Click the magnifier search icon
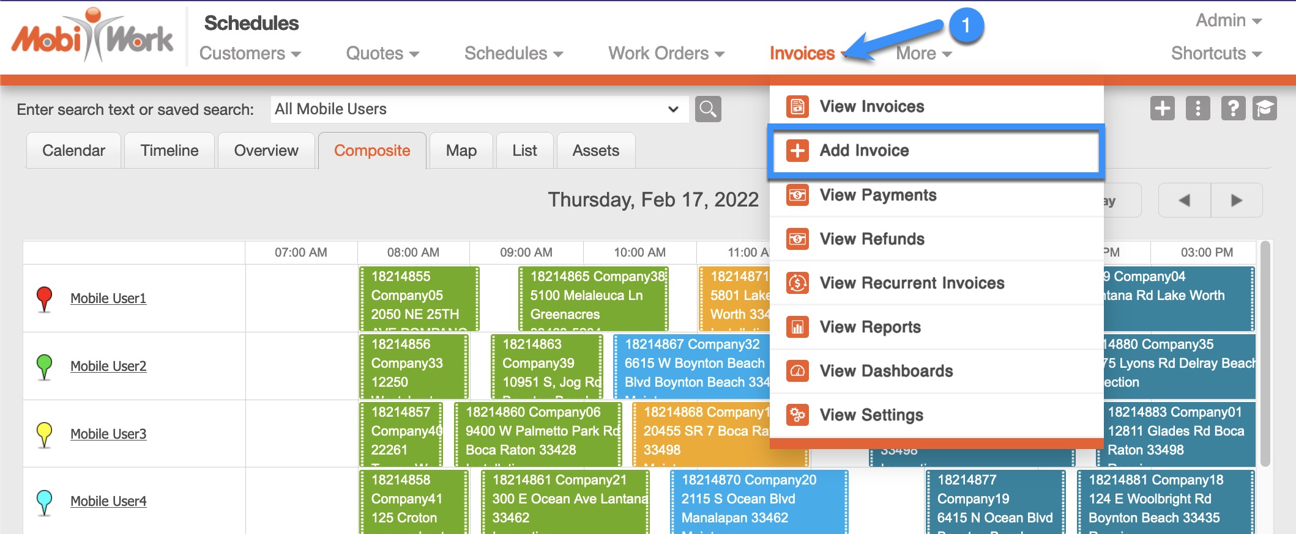 point(708,109)
